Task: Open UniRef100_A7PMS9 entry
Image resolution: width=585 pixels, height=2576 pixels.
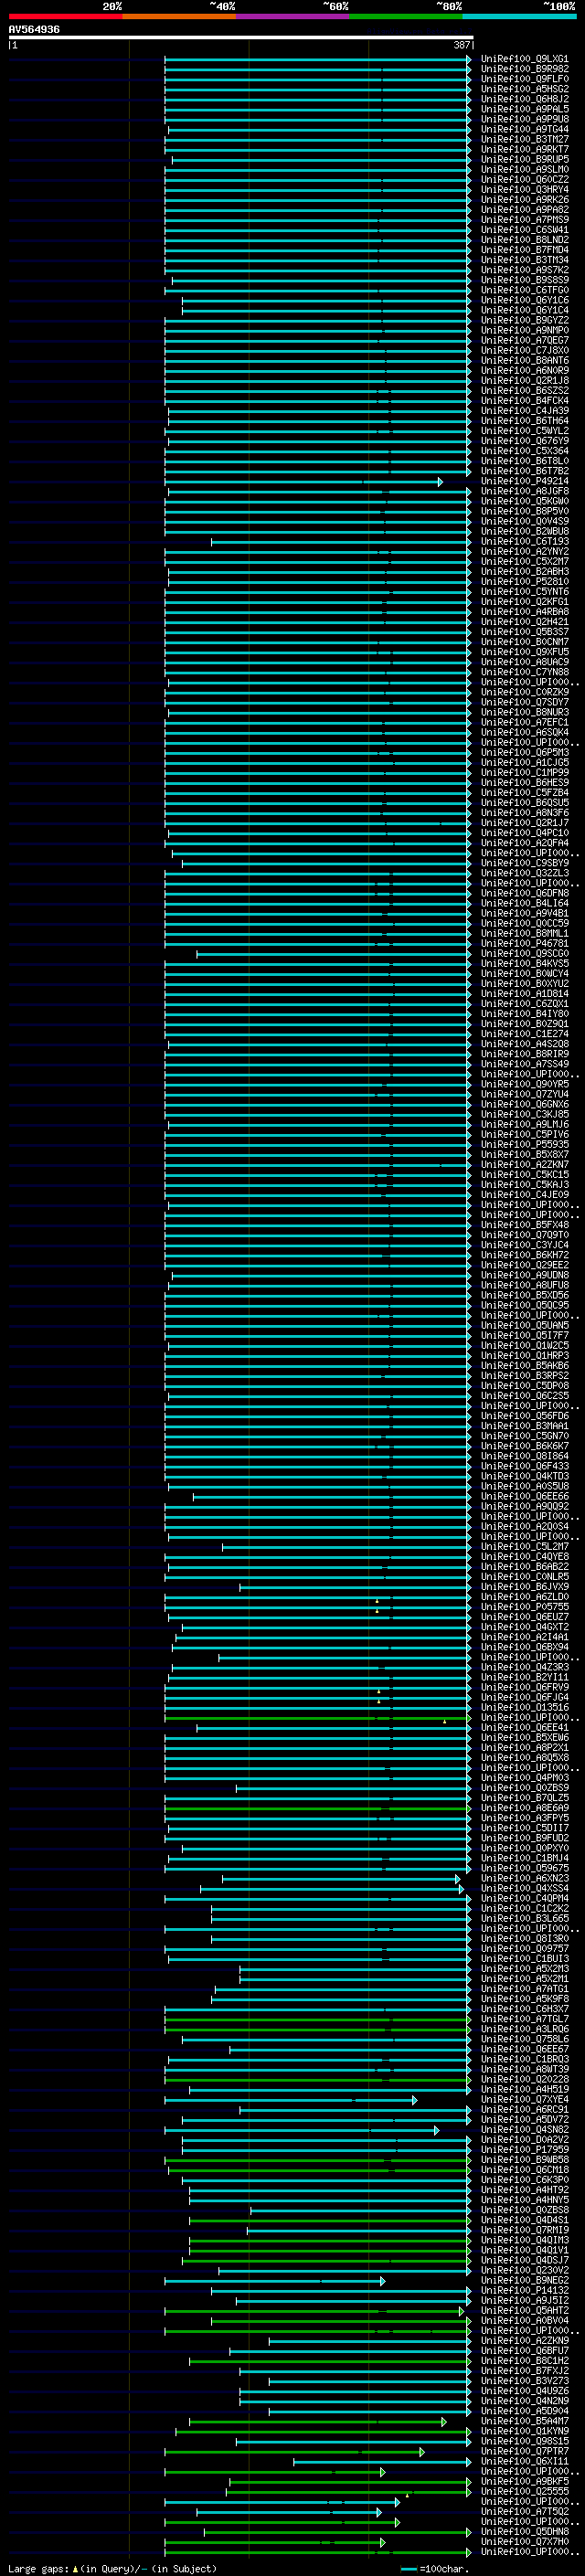Action: click(525, 220)
